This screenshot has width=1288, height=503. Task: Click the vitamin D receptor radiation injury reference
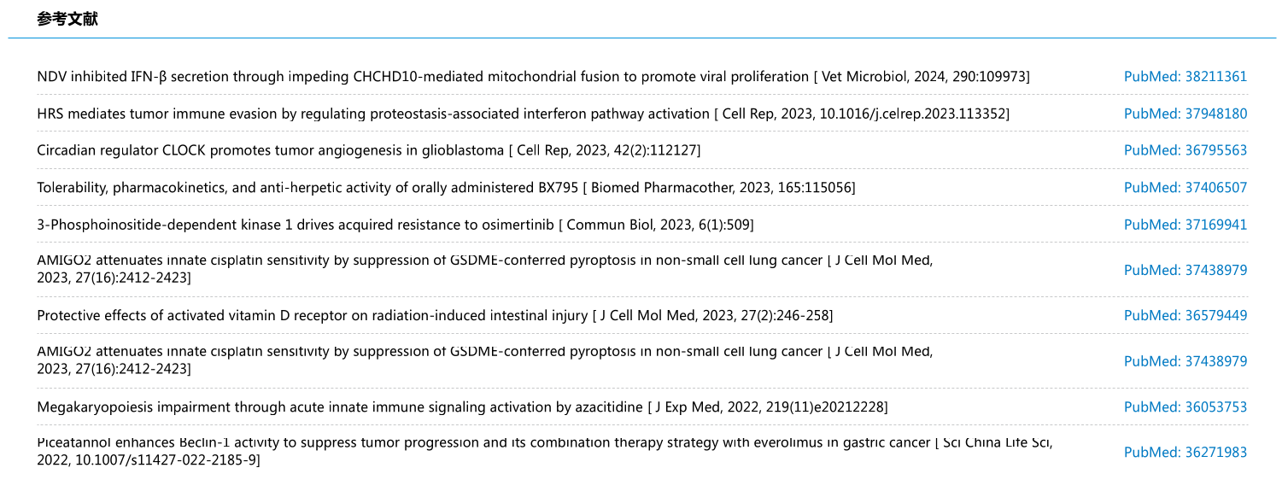[x=313, y=315]
